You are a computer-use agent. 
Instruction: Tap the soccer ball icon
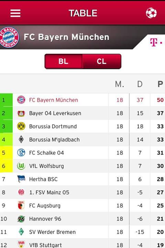click(151, 13)
